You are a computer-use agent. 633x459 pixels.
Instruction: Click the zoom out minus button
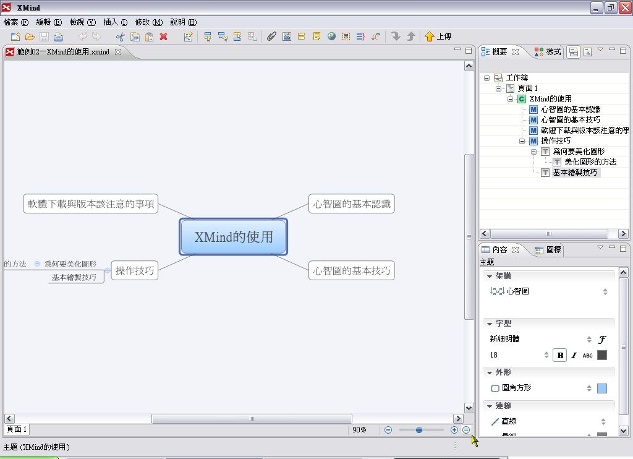(388, 430)
